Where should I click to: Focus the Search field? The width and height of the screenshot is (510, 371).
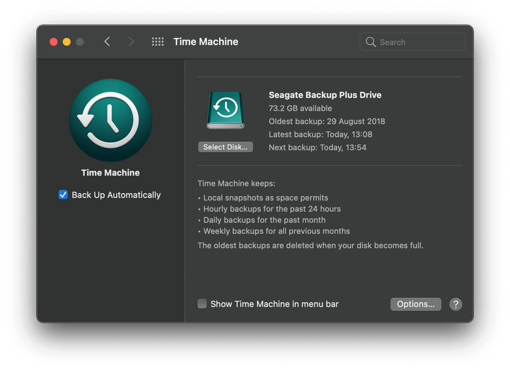click(413, 42)
